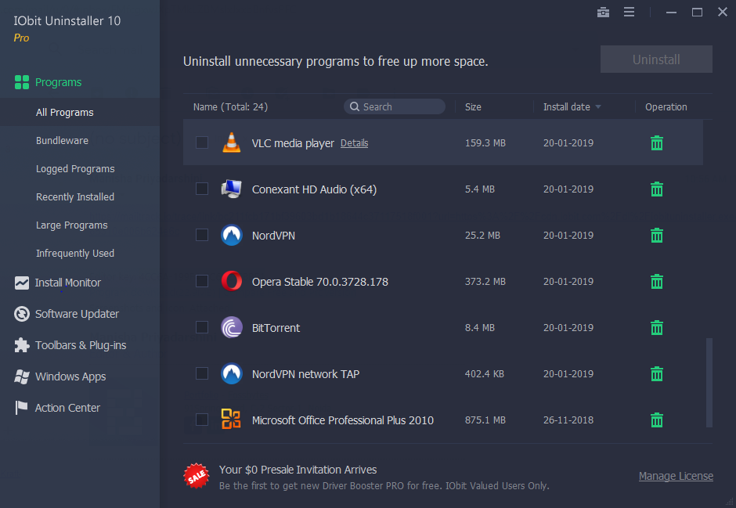Click the trash icon for Microsoft Office

pos(657,420)
